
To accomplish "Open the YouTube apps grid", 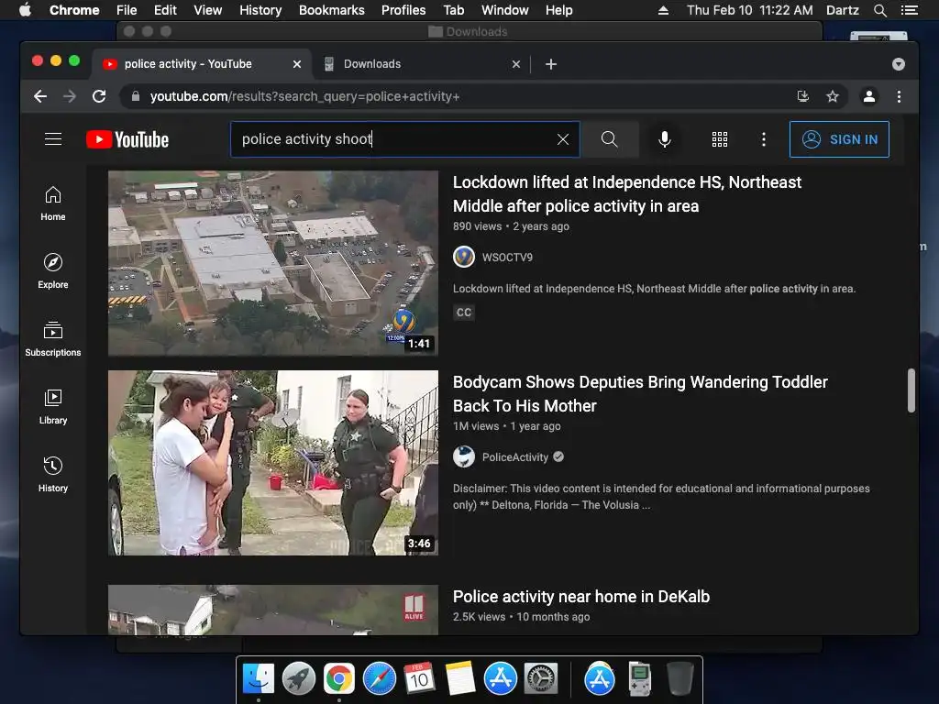I will (719, 139).
